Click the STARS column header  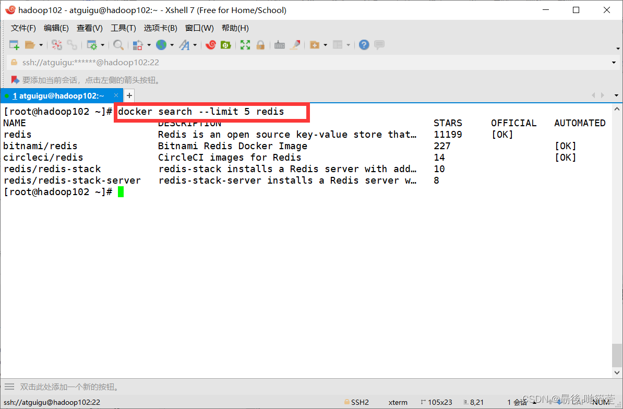(x=448, y=123)
